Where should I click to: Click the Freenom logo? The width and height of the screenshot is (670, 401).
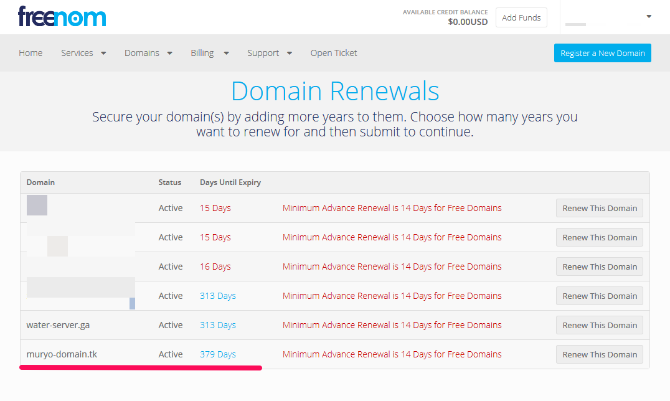(62, 17)
